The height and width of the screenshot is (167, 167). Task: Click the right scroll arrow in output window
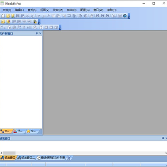click(x=166, y=153)
